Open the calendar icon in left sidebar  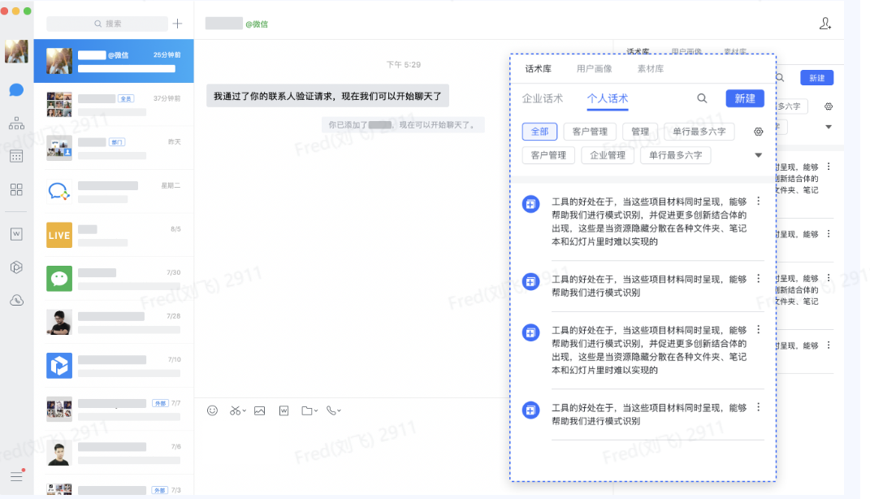[x=16, y=156]
